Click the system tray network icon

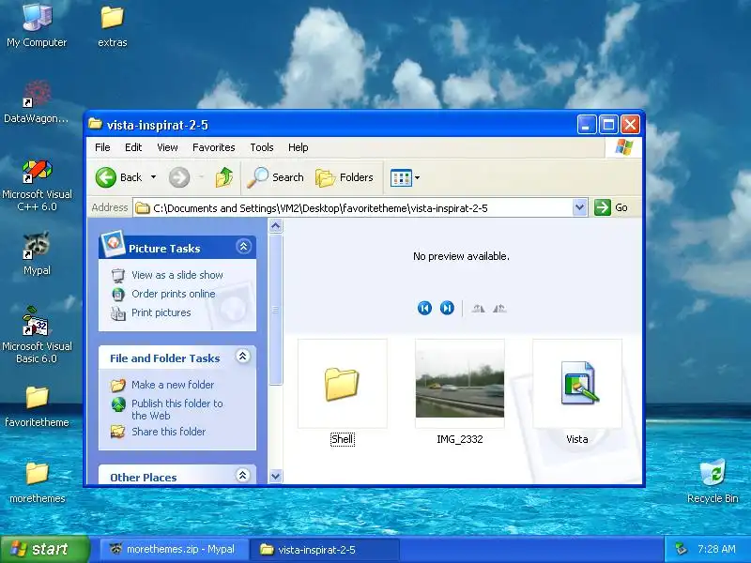(681, 549)
